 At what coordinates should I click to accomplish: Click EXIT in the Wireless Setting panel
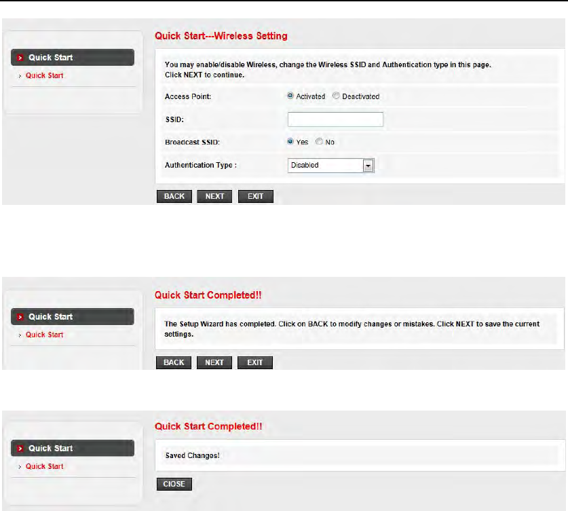point(255,196)
